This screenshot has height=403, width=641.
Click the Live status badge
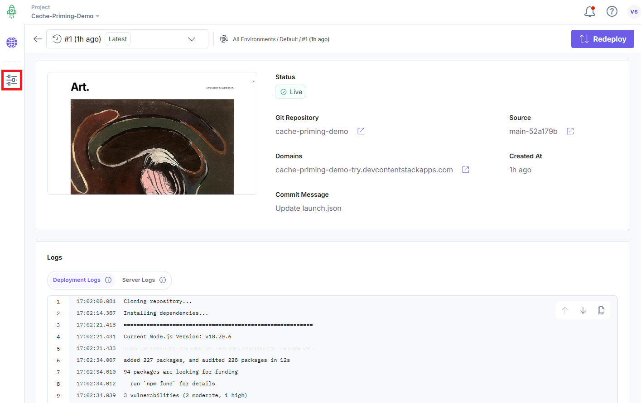point(291,92)
